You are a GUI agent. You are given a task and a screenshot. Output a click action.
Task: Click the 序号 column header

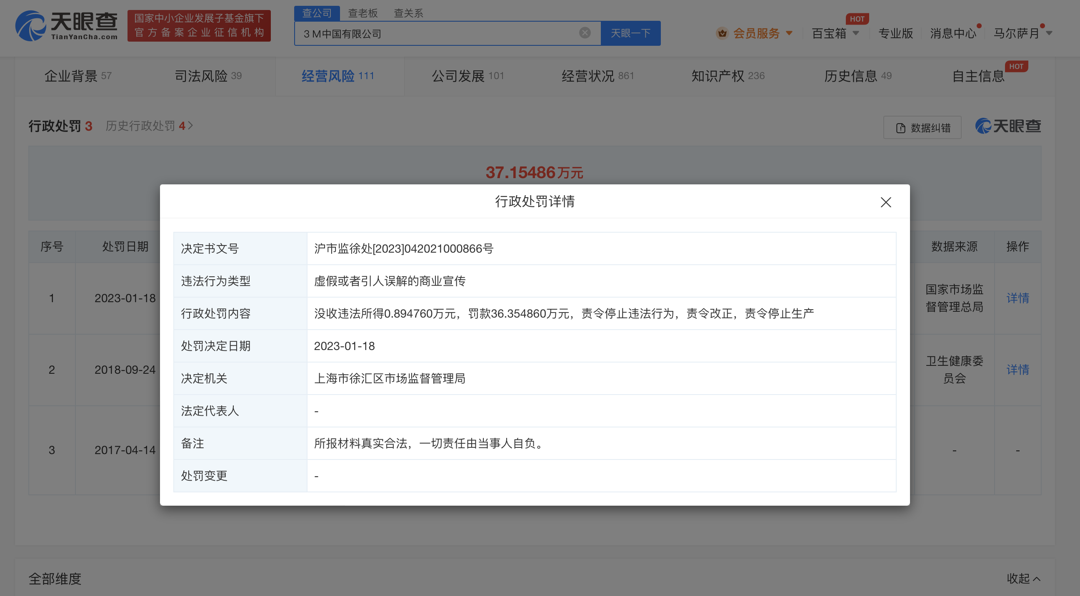click(52, 246)
